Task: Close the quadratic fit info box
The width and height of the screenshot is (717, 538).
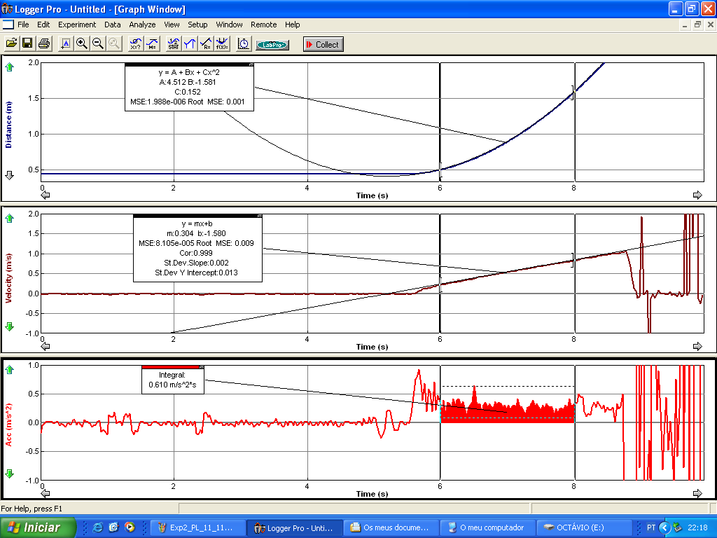Action: coord(251,64)
